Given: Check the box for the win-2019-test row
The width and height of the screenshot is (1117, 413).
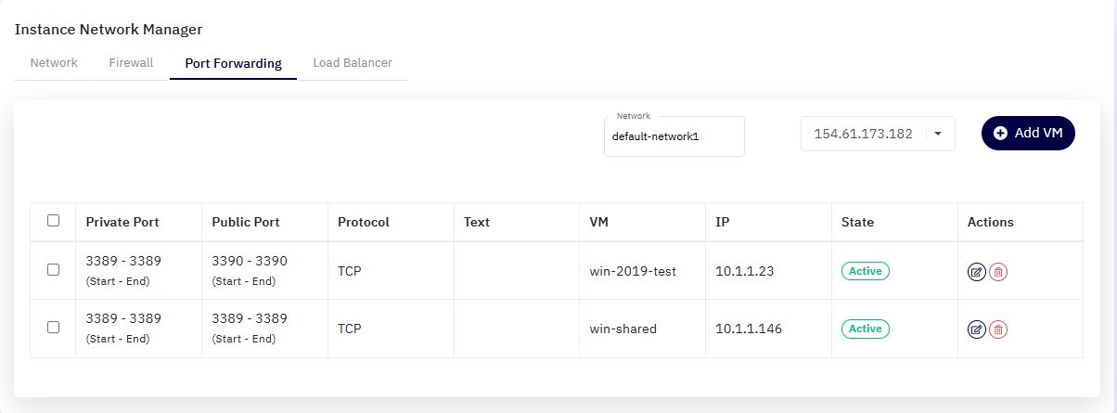Looking at the screenshot, I should click(x=53, y=269).
